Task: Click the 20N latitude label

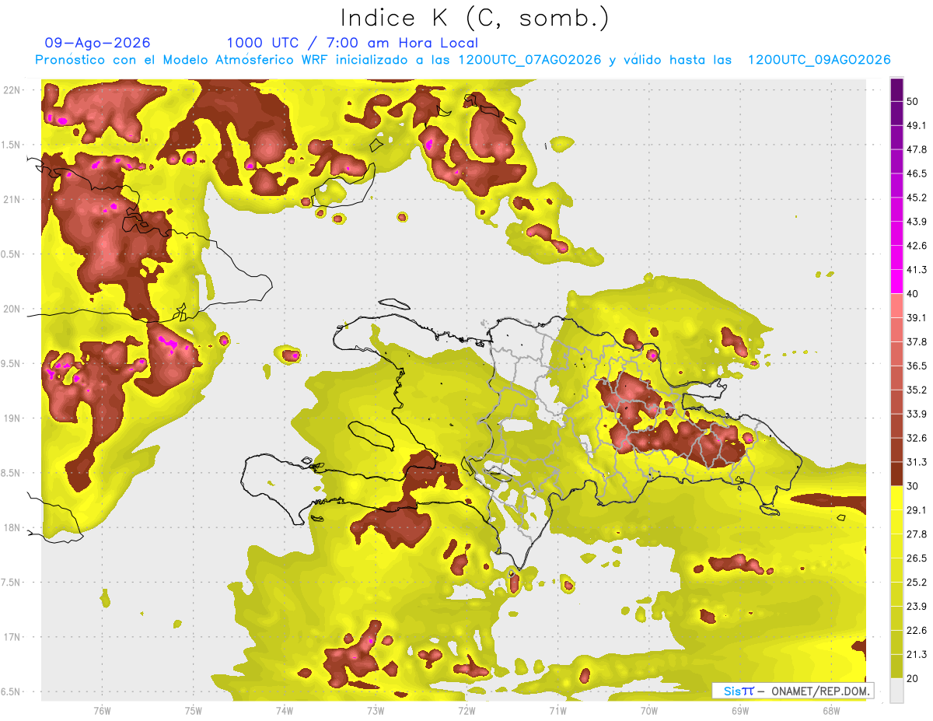Action: click(12, 309)
